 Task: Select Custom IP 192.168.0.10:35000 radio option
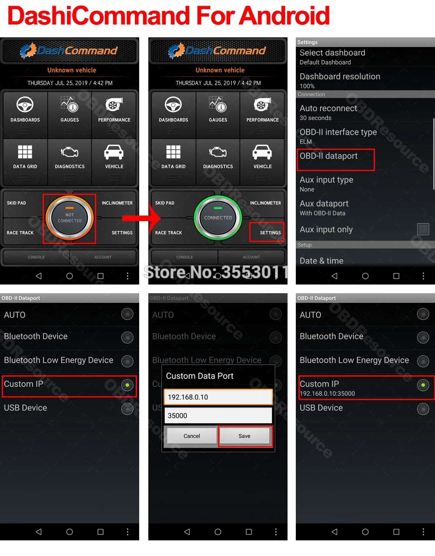[423, 385]
